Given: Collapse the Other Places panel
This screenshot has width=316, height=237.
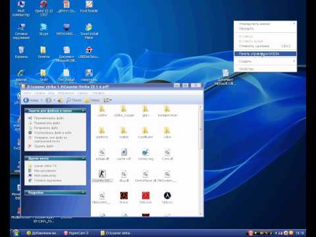Looking at the screenshot, I should tap(83, 159).
